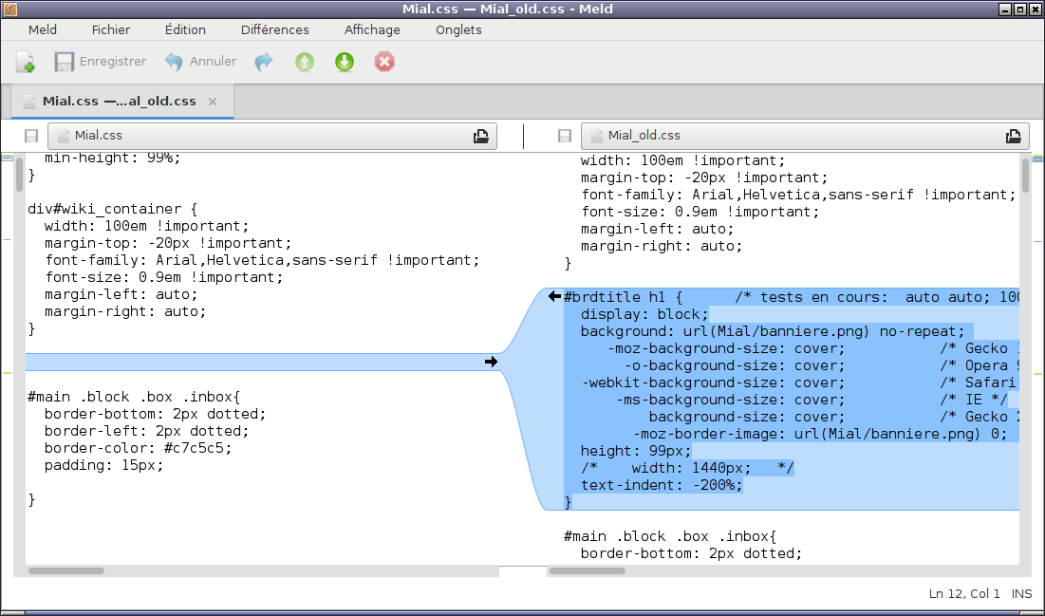The width and height of the screenshot is (1045, 616).
Task: Open the Mial_old.css file chooser dropdown
Action: pyautogui.click(x=805, y=136)
